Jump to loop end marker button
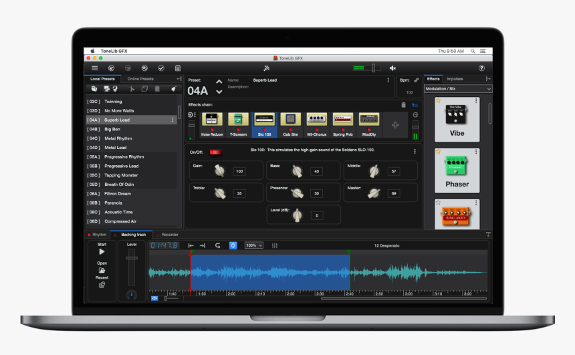This screenshot has width=575, height=355. coord(203,245)
